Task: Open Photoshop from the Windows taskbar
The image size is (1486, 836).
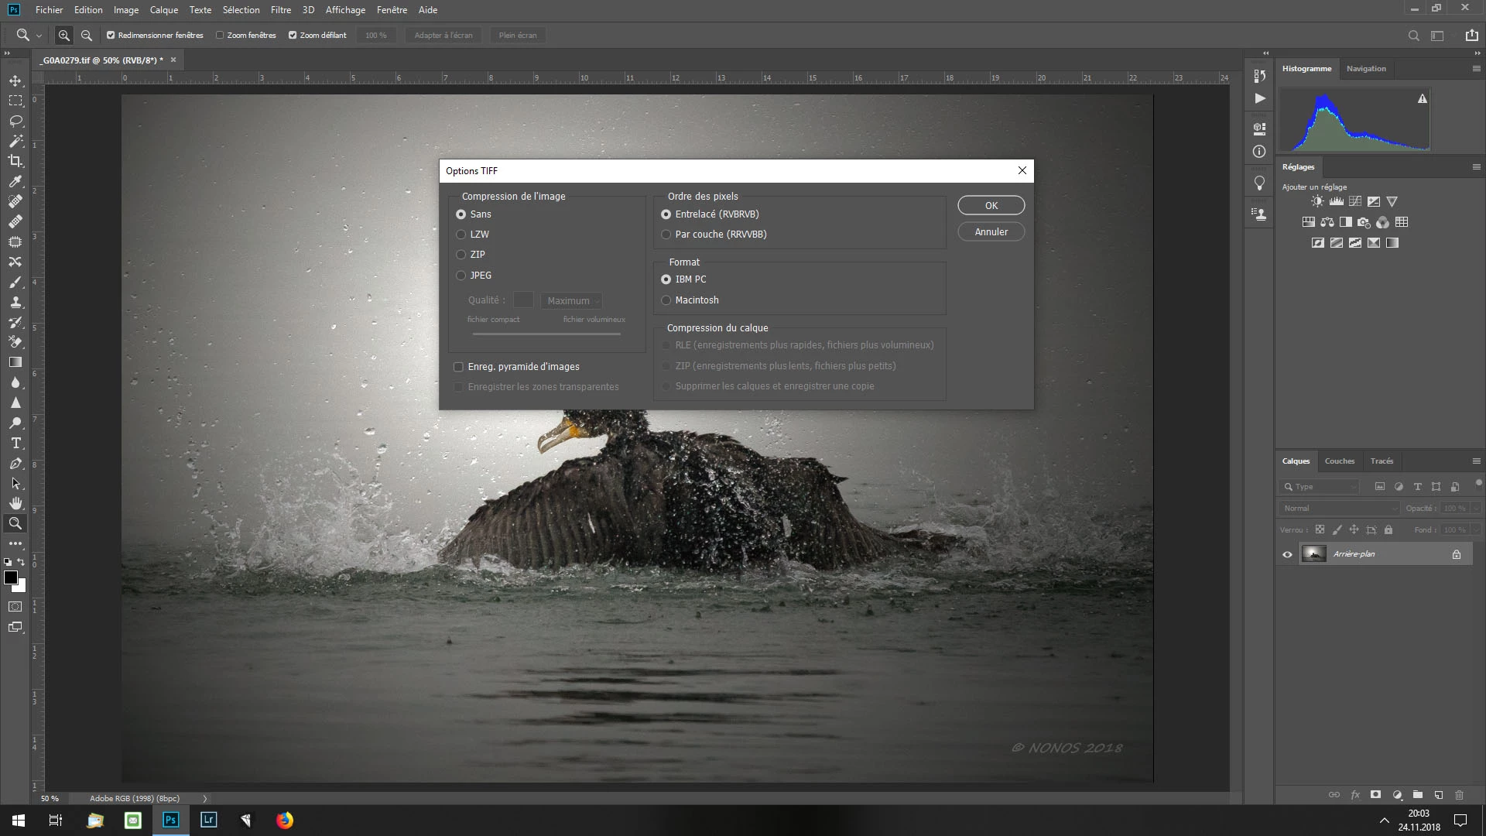Action: (x=170, y=820)
